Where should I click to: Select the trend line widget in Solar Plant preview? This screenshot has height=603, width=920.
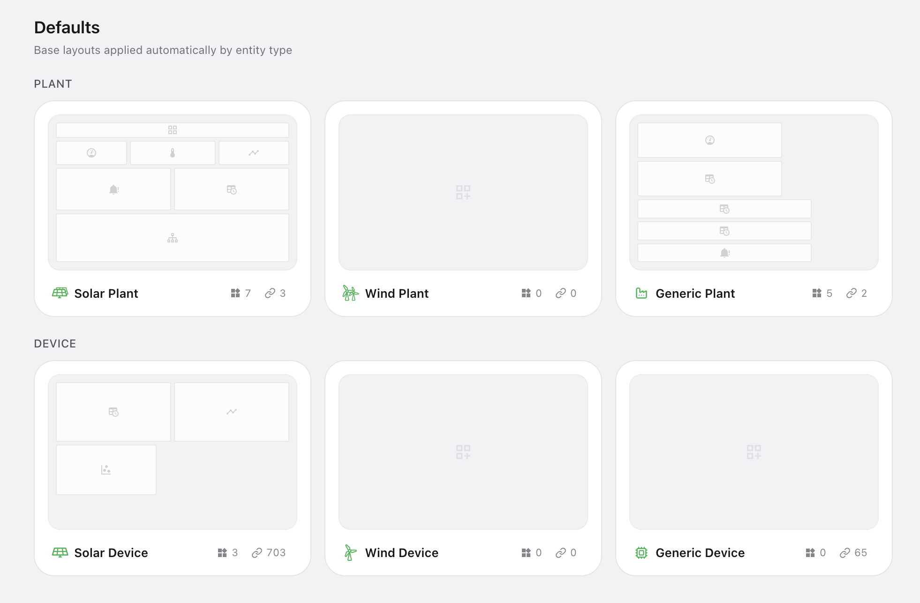254,153
